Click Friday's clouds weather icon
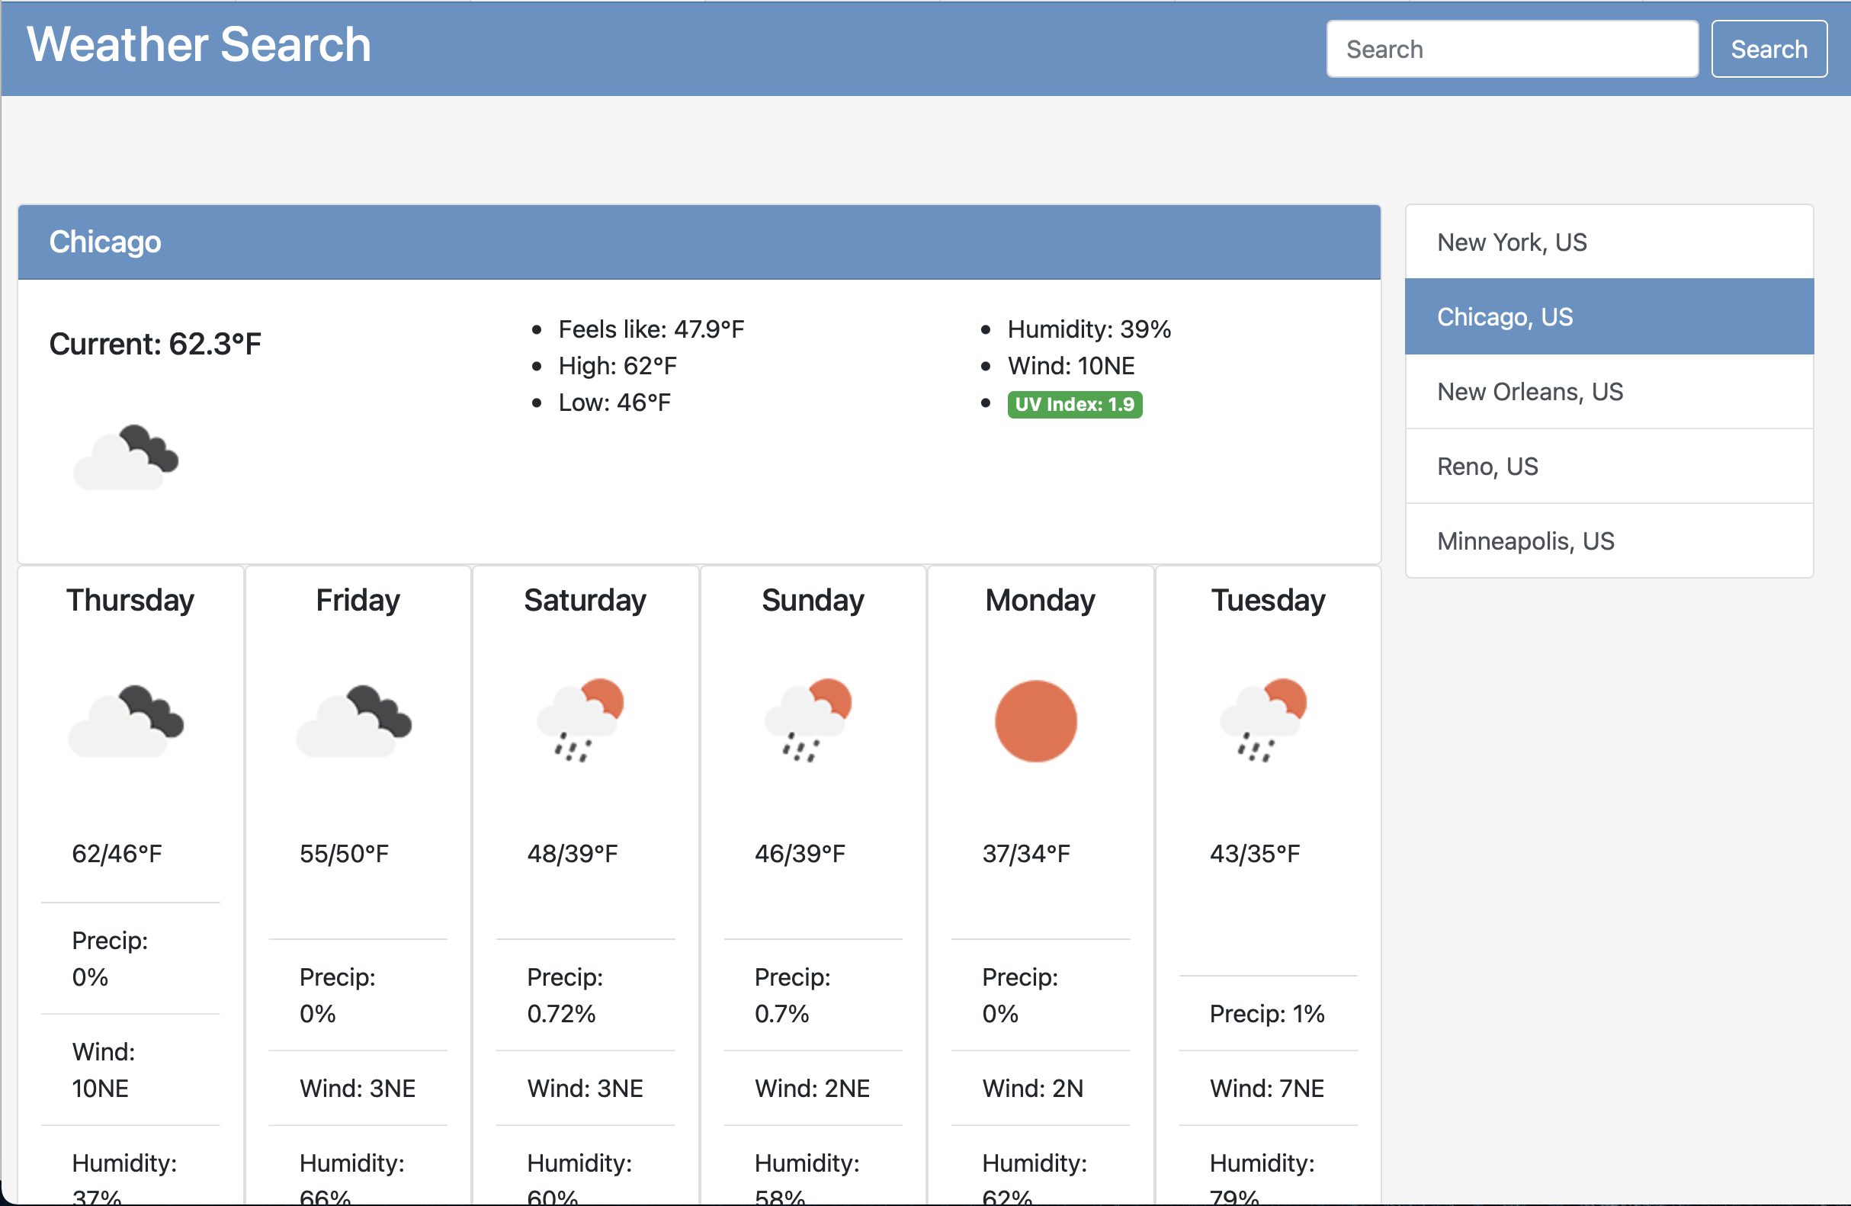This screenshot has height=1206, width=1851. 356,722
